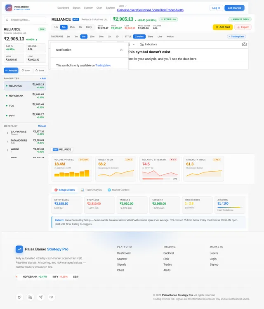Switch to the Market Context tab
264x309 pixels.
coord(119,190)
